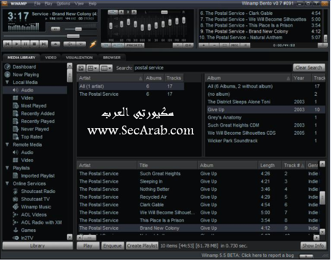Open the playlist MISC options
331x260 pixels.
[235, 45]
